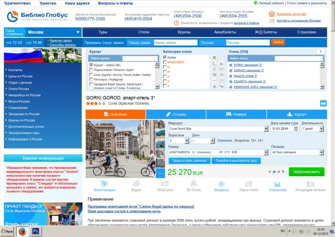This screenshot has height=237, width=335.
Task: Click the Изменить ages link
Action: pyautogui.click(x=225, y=141)
